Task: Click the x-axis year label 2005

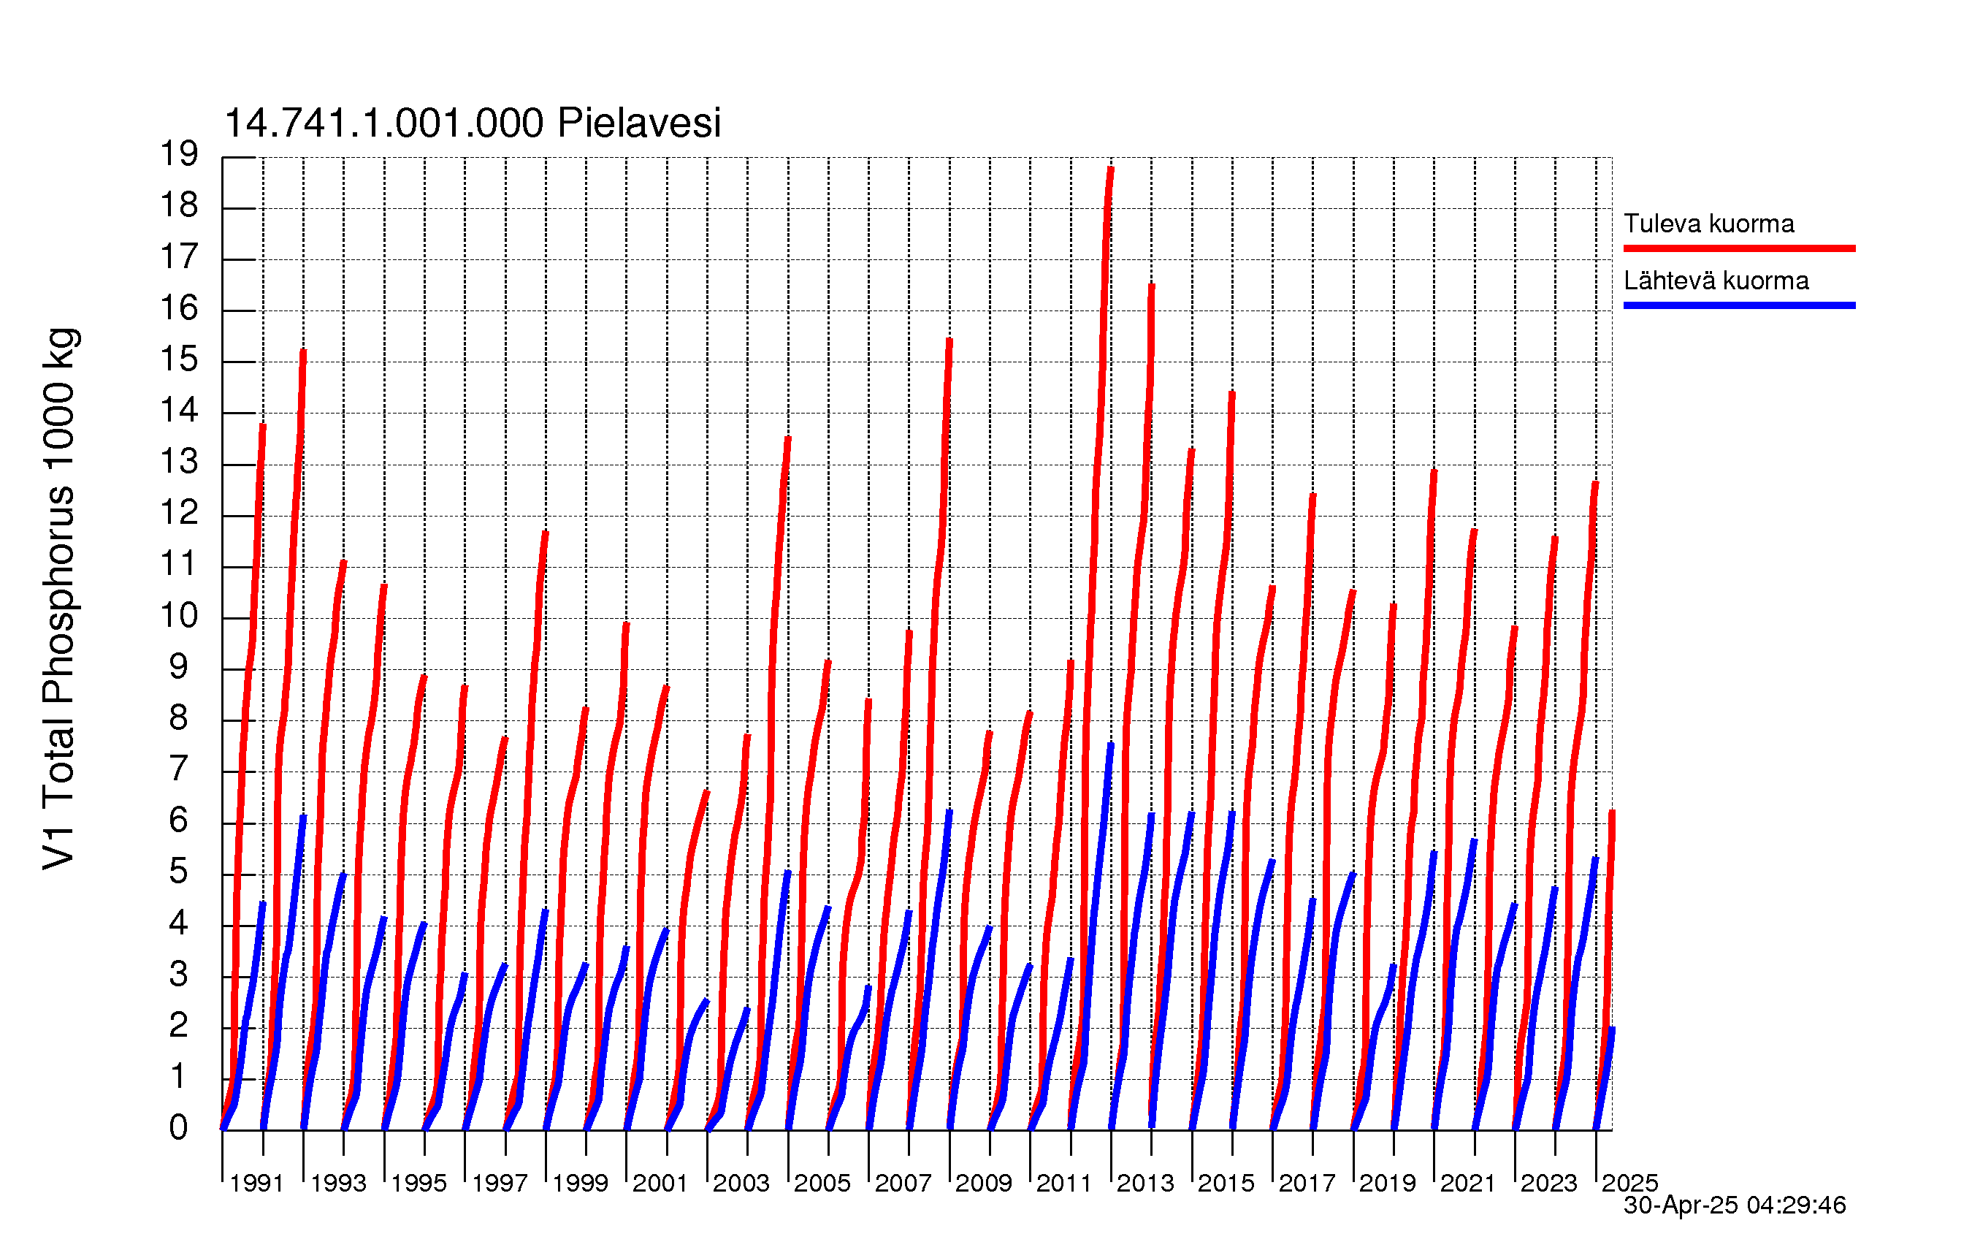Action: [x=822, y=1183]
